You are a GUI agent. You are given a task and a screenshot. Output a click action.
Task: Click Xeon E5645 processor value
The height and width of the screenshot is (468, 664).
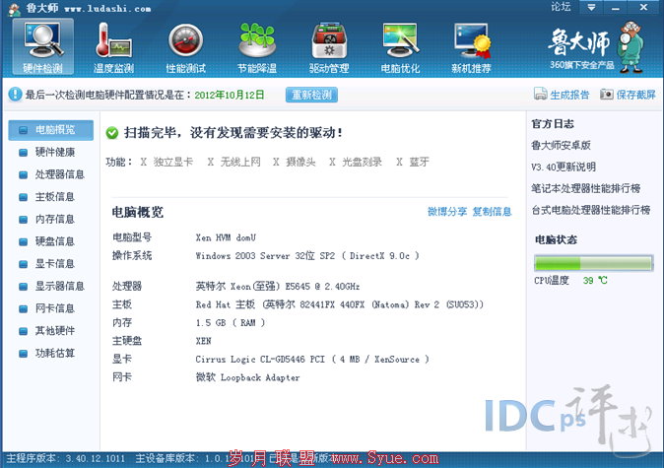pyautogui.click(x=278, y=287)
